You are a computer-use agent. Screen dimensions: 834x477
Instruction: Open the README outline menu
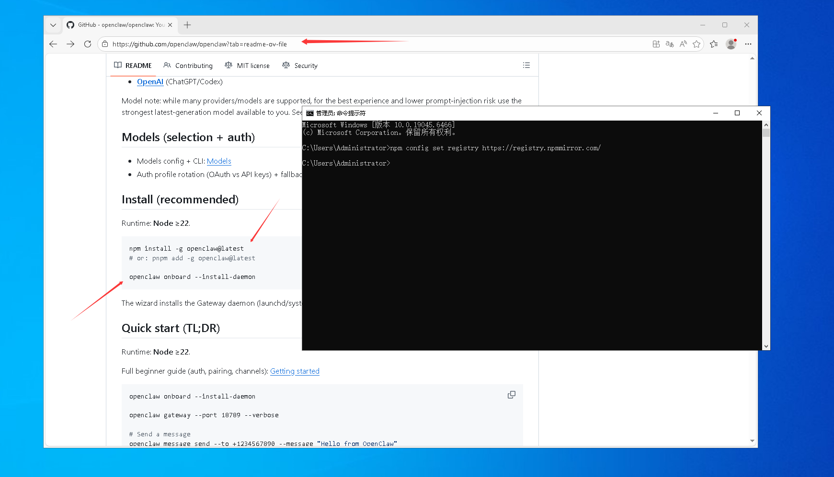click(x=526, y=65)
